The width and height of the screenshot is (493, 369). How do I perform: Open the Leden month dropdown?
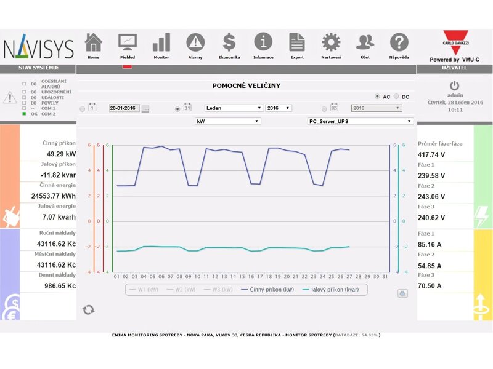[x=234, y=108]
